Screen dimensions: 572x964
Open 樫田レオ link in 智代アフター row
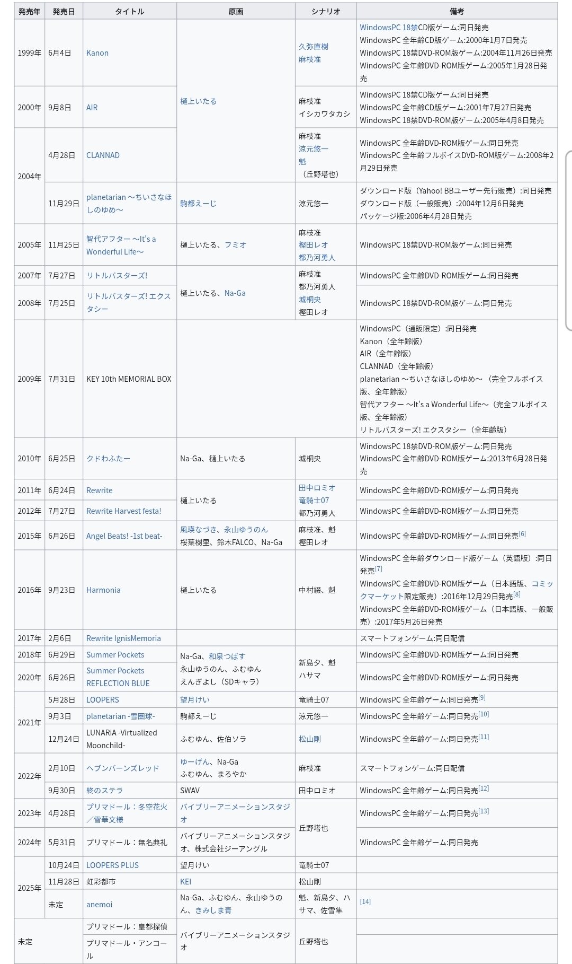314,245
